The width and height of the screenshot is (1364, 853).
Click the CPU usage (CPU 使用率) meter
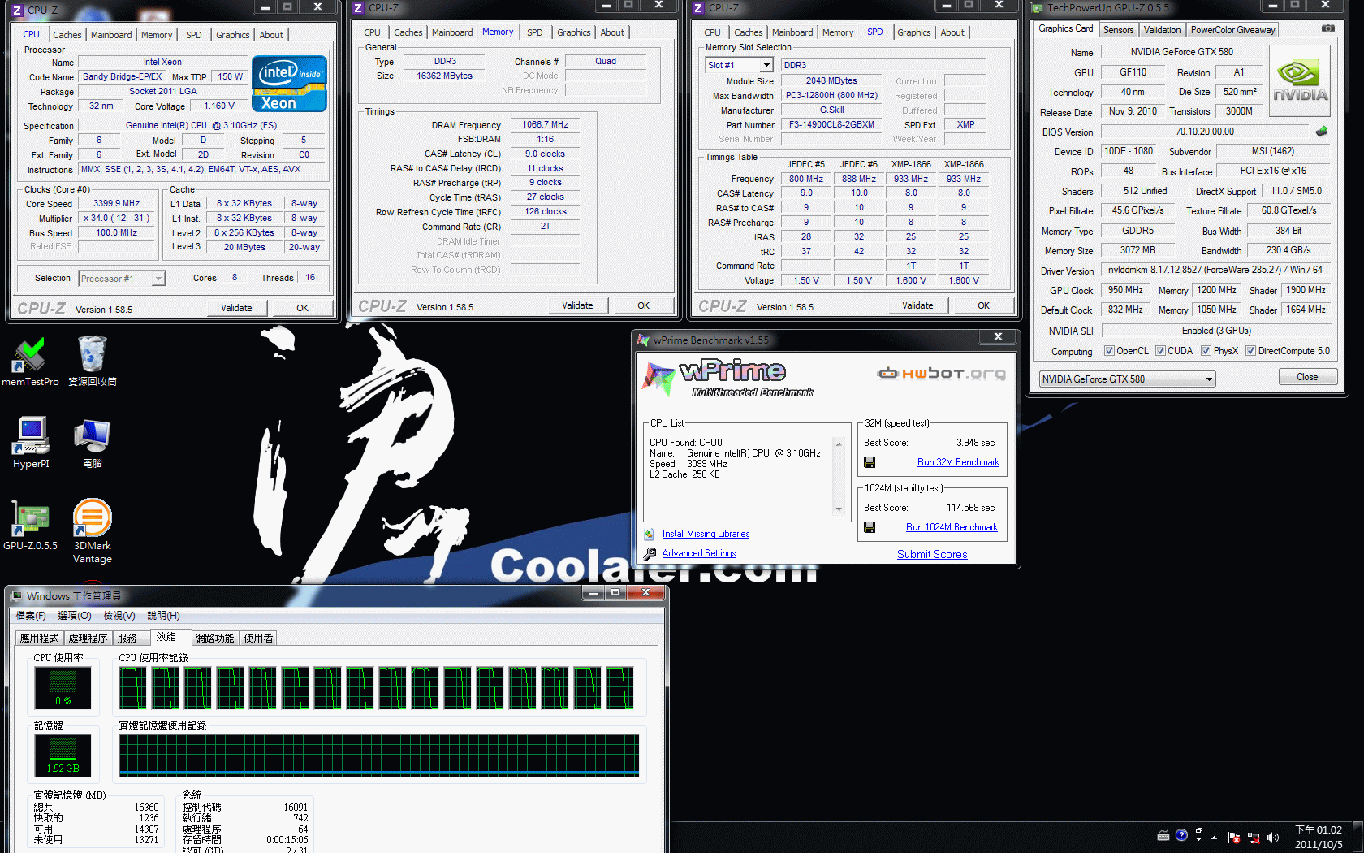[x=63, y=687]
